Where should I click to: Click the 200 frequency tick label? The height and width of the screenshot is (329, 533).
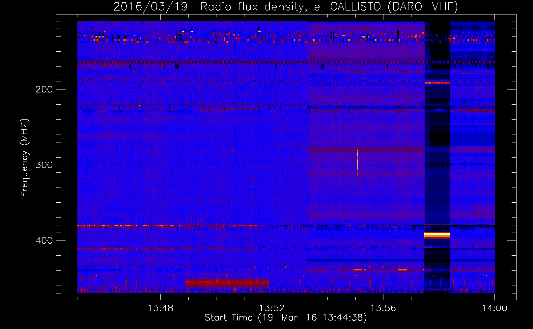pos(44,89)
